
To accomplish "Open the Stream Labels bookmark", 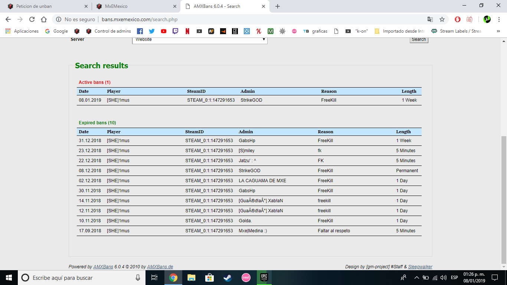I will (x=456, y=31).
